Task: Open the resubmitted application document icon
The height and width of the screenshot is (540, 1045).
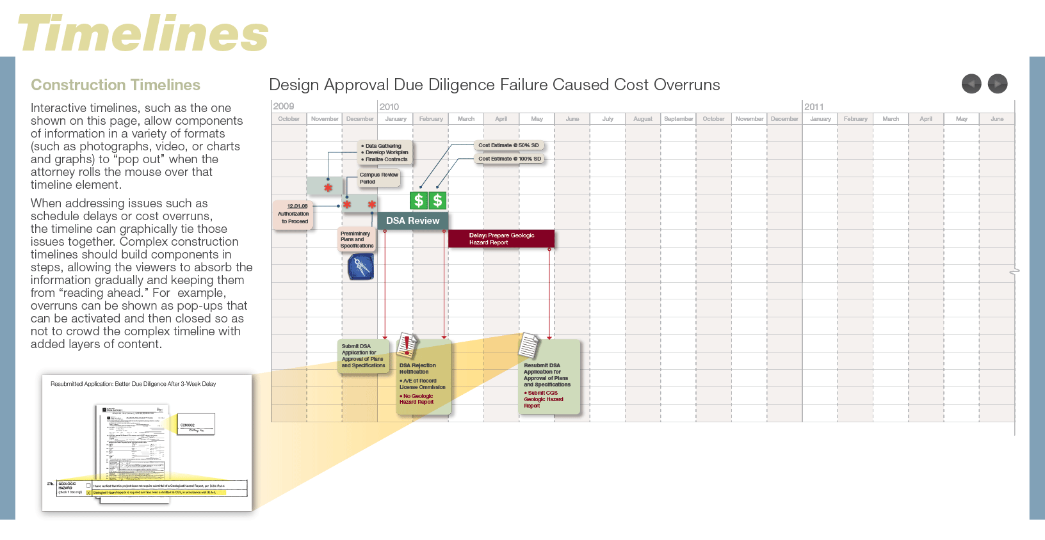Action: tap(529, 345)
